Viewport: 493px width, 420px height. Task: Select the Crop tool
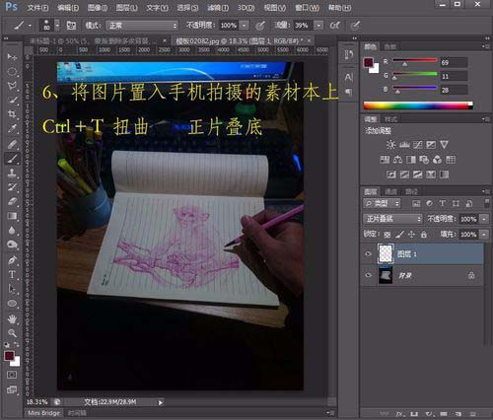pos(12,114)
